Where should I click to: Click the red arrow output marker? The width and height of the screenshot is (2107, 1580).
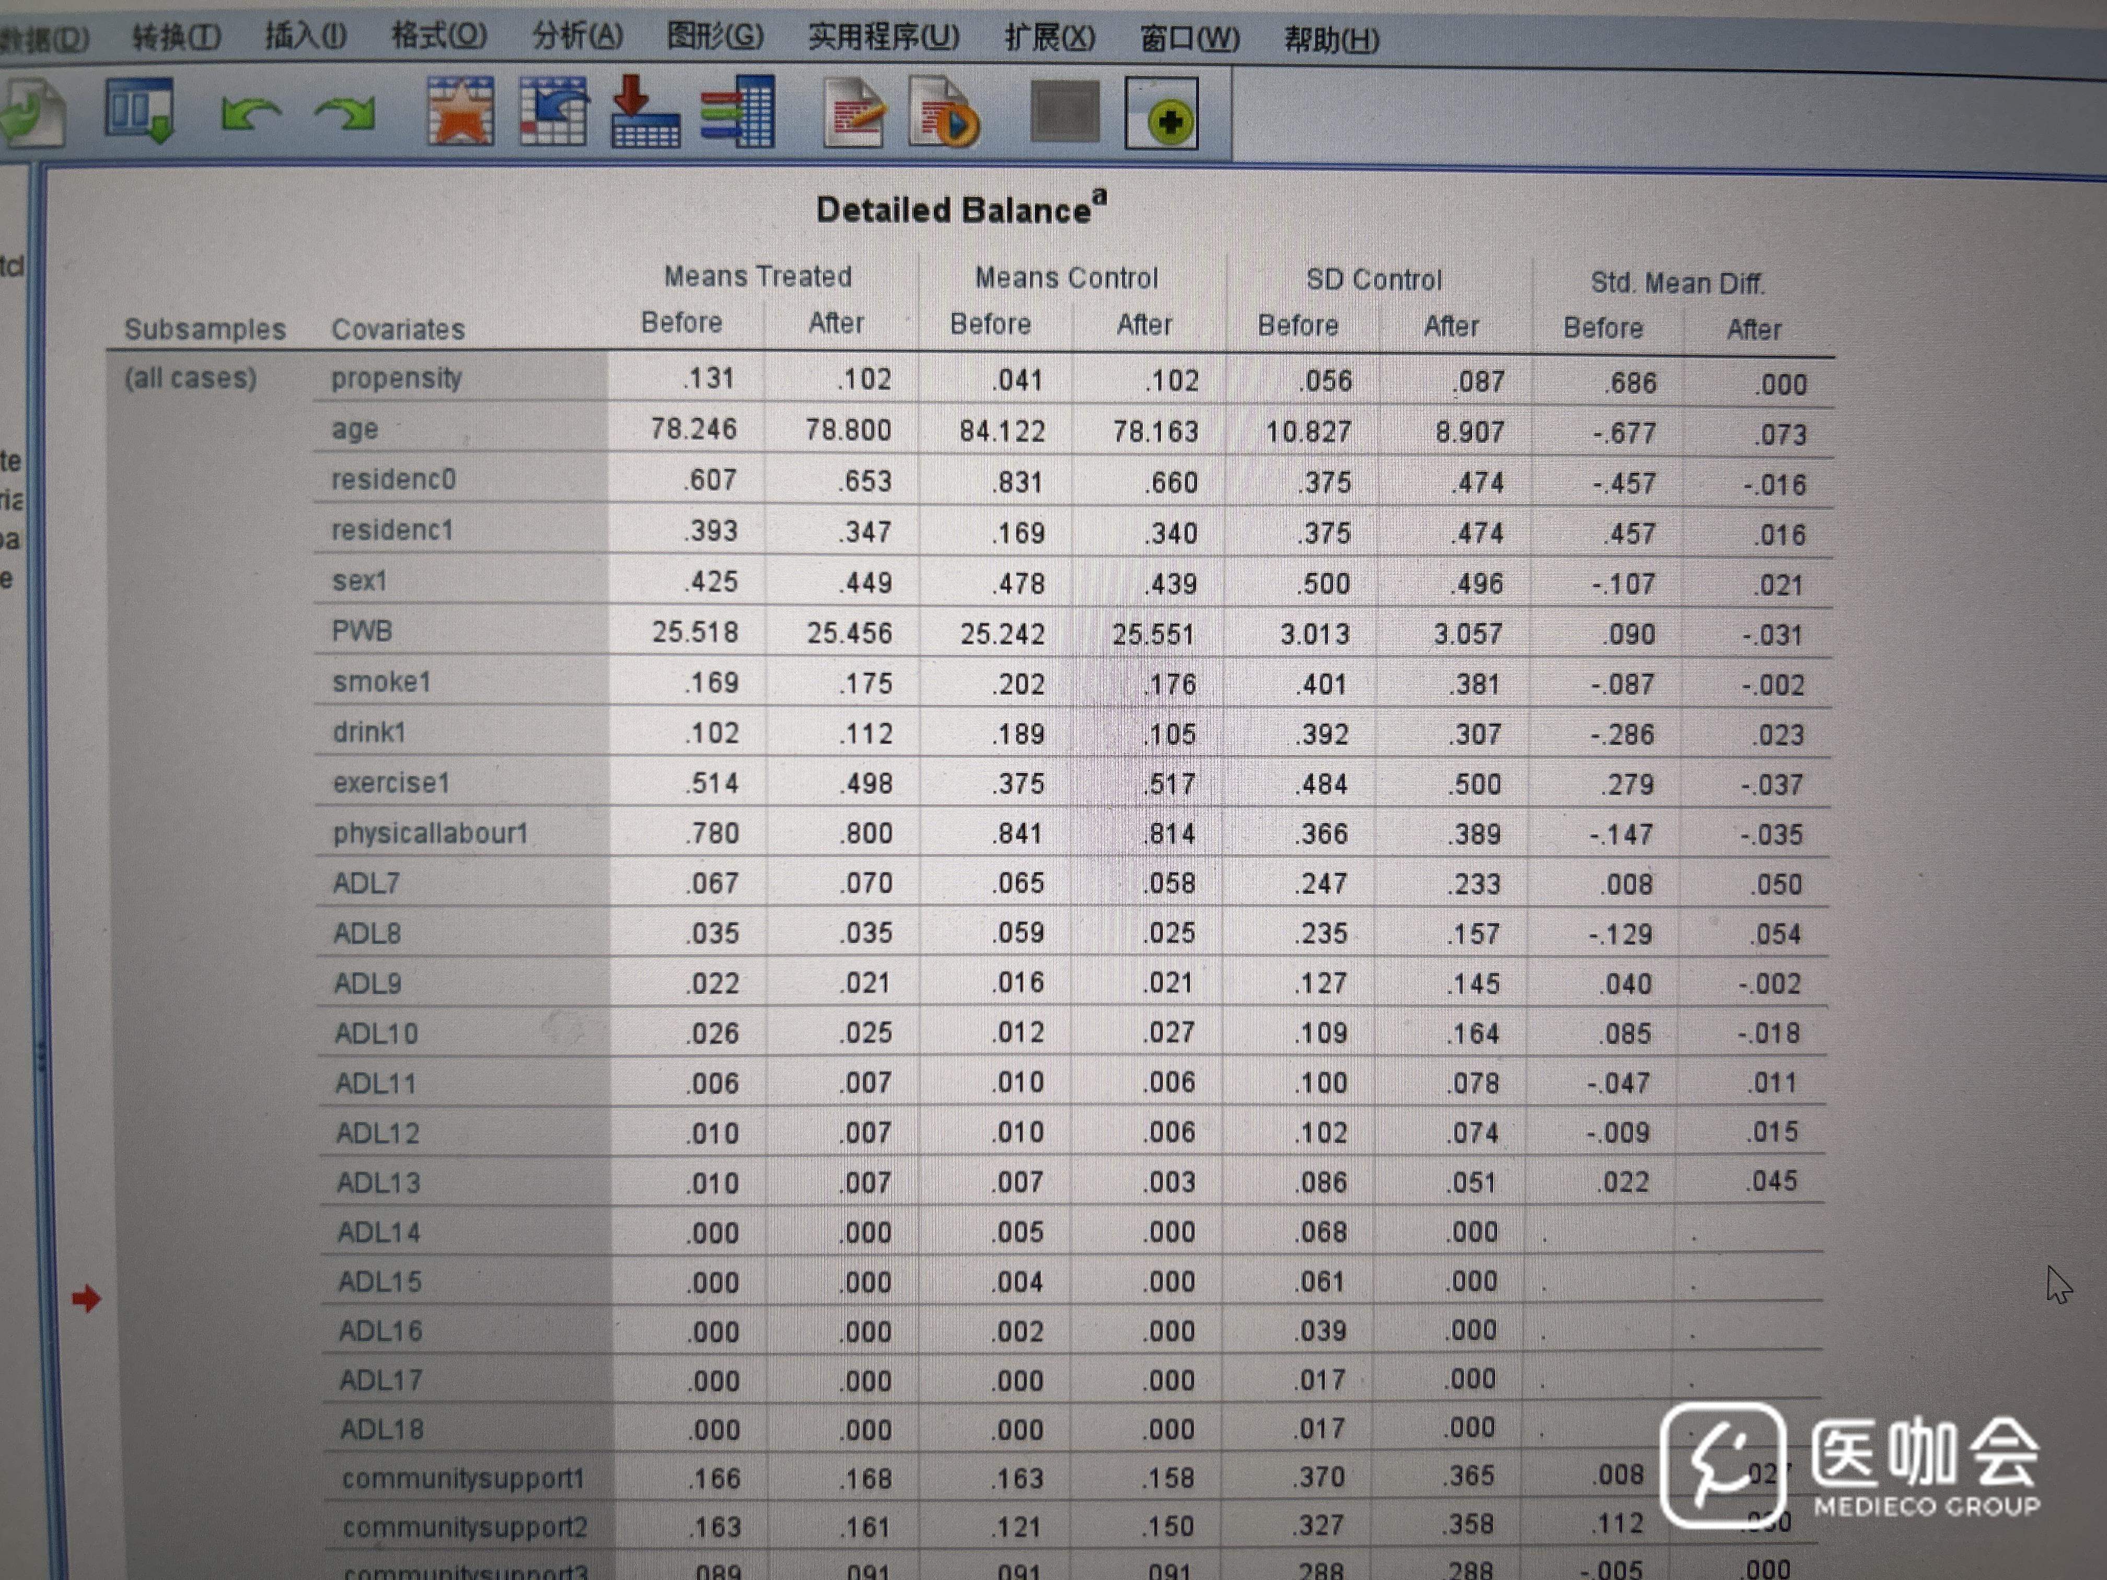pyautogui.click(x=87, y=1298)
